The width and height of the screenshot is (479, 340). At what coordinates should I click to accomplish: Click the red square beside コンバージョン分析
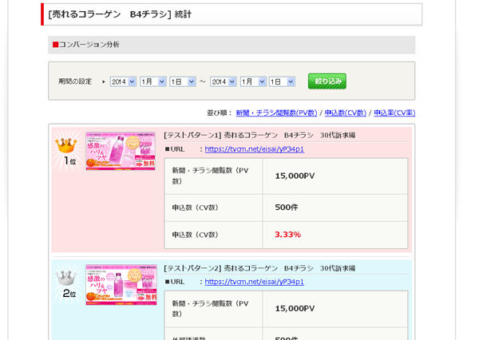[x=56, y=45]
